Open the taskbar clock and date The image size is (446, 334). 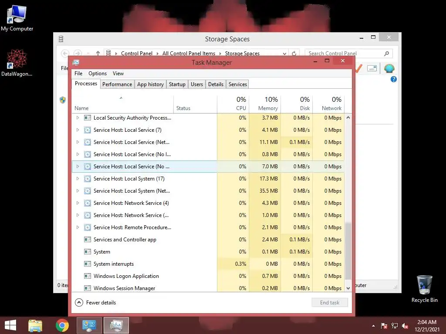427,326
